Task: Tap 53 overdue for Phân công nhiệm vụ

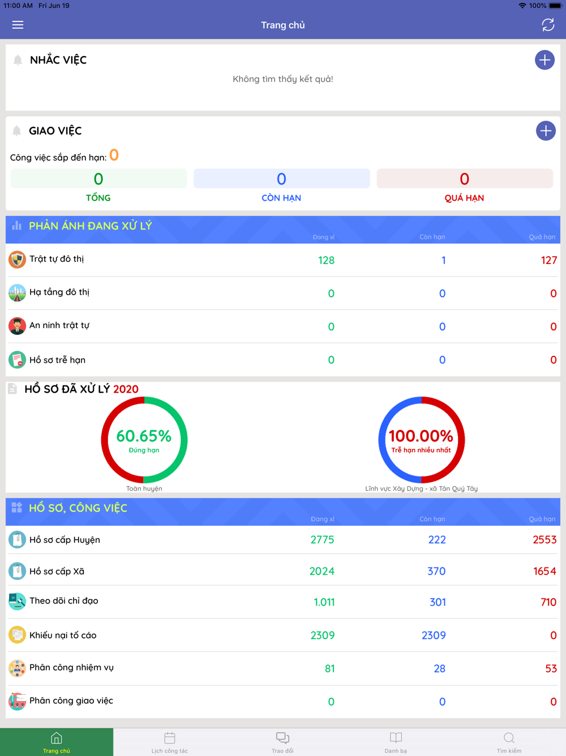Action: coord(551,669)
